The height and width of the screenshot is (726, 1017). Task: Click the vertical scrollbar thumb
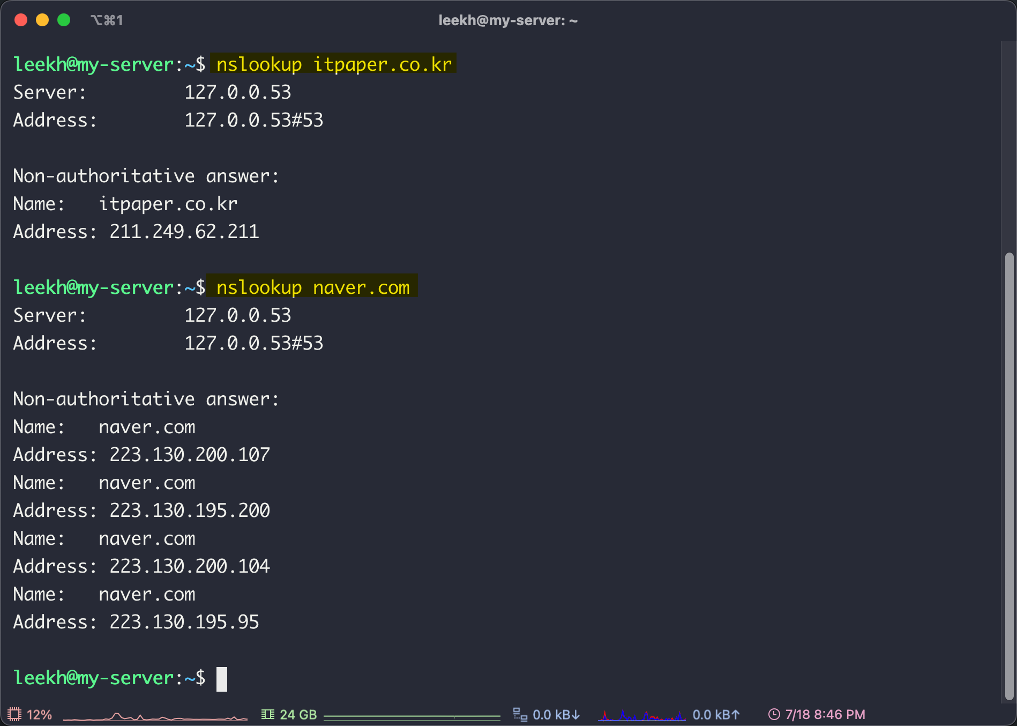click(1009, 477)
